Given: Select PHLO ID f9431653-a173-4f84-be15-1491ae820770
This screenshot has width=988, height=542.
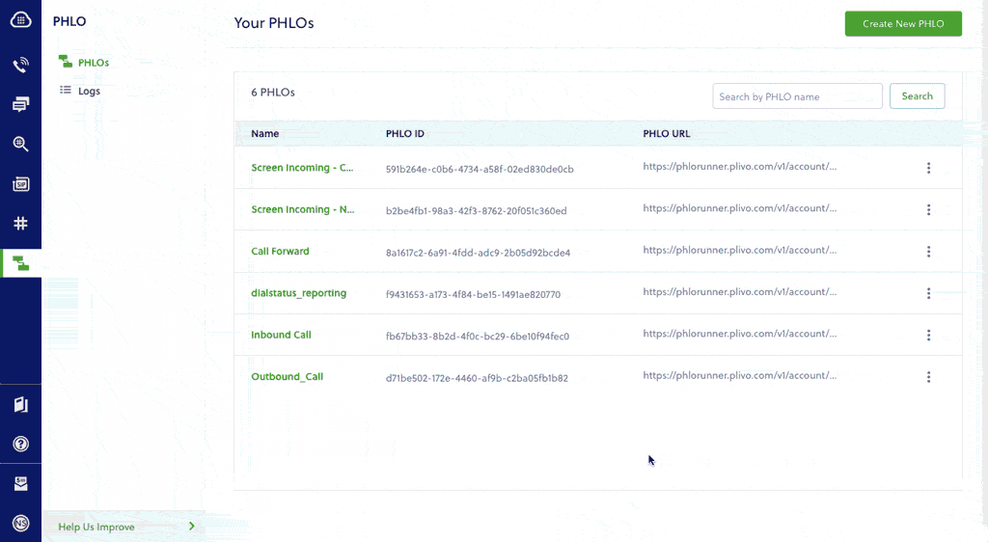Looking at the screenshot, I should 473,294.
